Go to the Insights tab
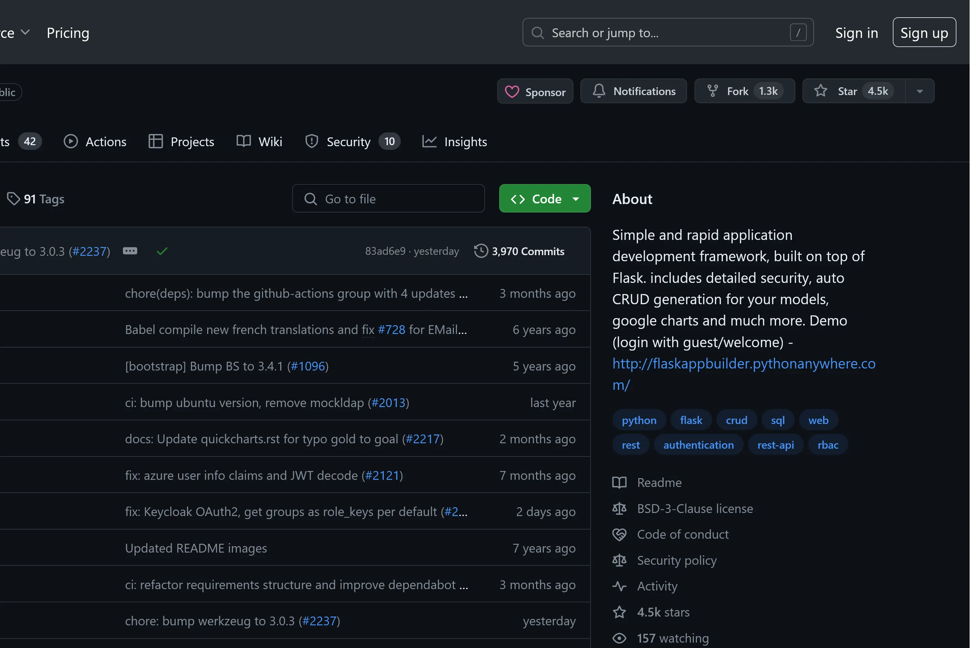972x648 pixels. pos(454,141)
